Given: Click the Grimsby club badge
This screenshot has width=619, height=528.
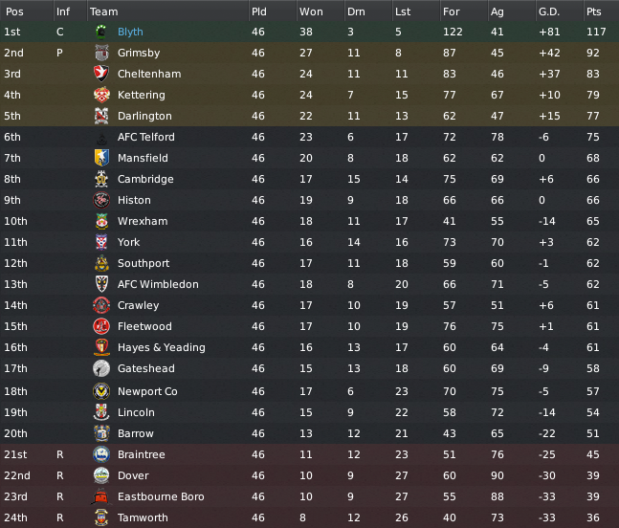Looking at the screenshot, I should [x=101, y=53].
